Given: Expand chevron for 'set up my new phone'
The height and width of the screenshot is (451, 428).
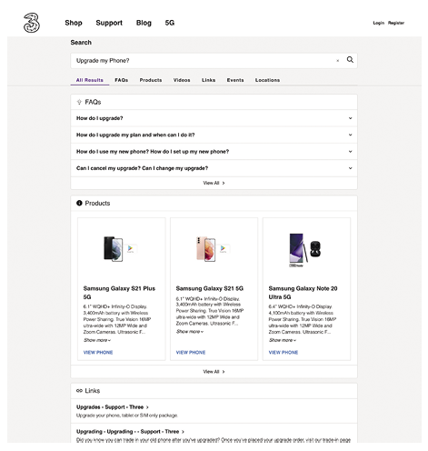Looking at the screenshot, I should 350,152.
